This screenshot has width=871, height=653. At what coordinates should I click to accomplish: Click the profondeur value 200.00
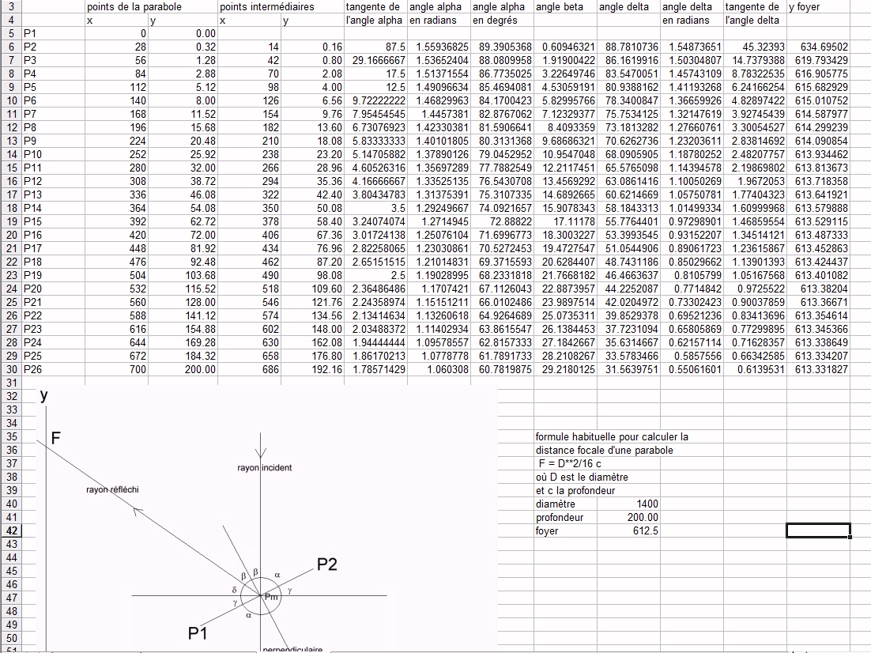(x=629, y=517)
